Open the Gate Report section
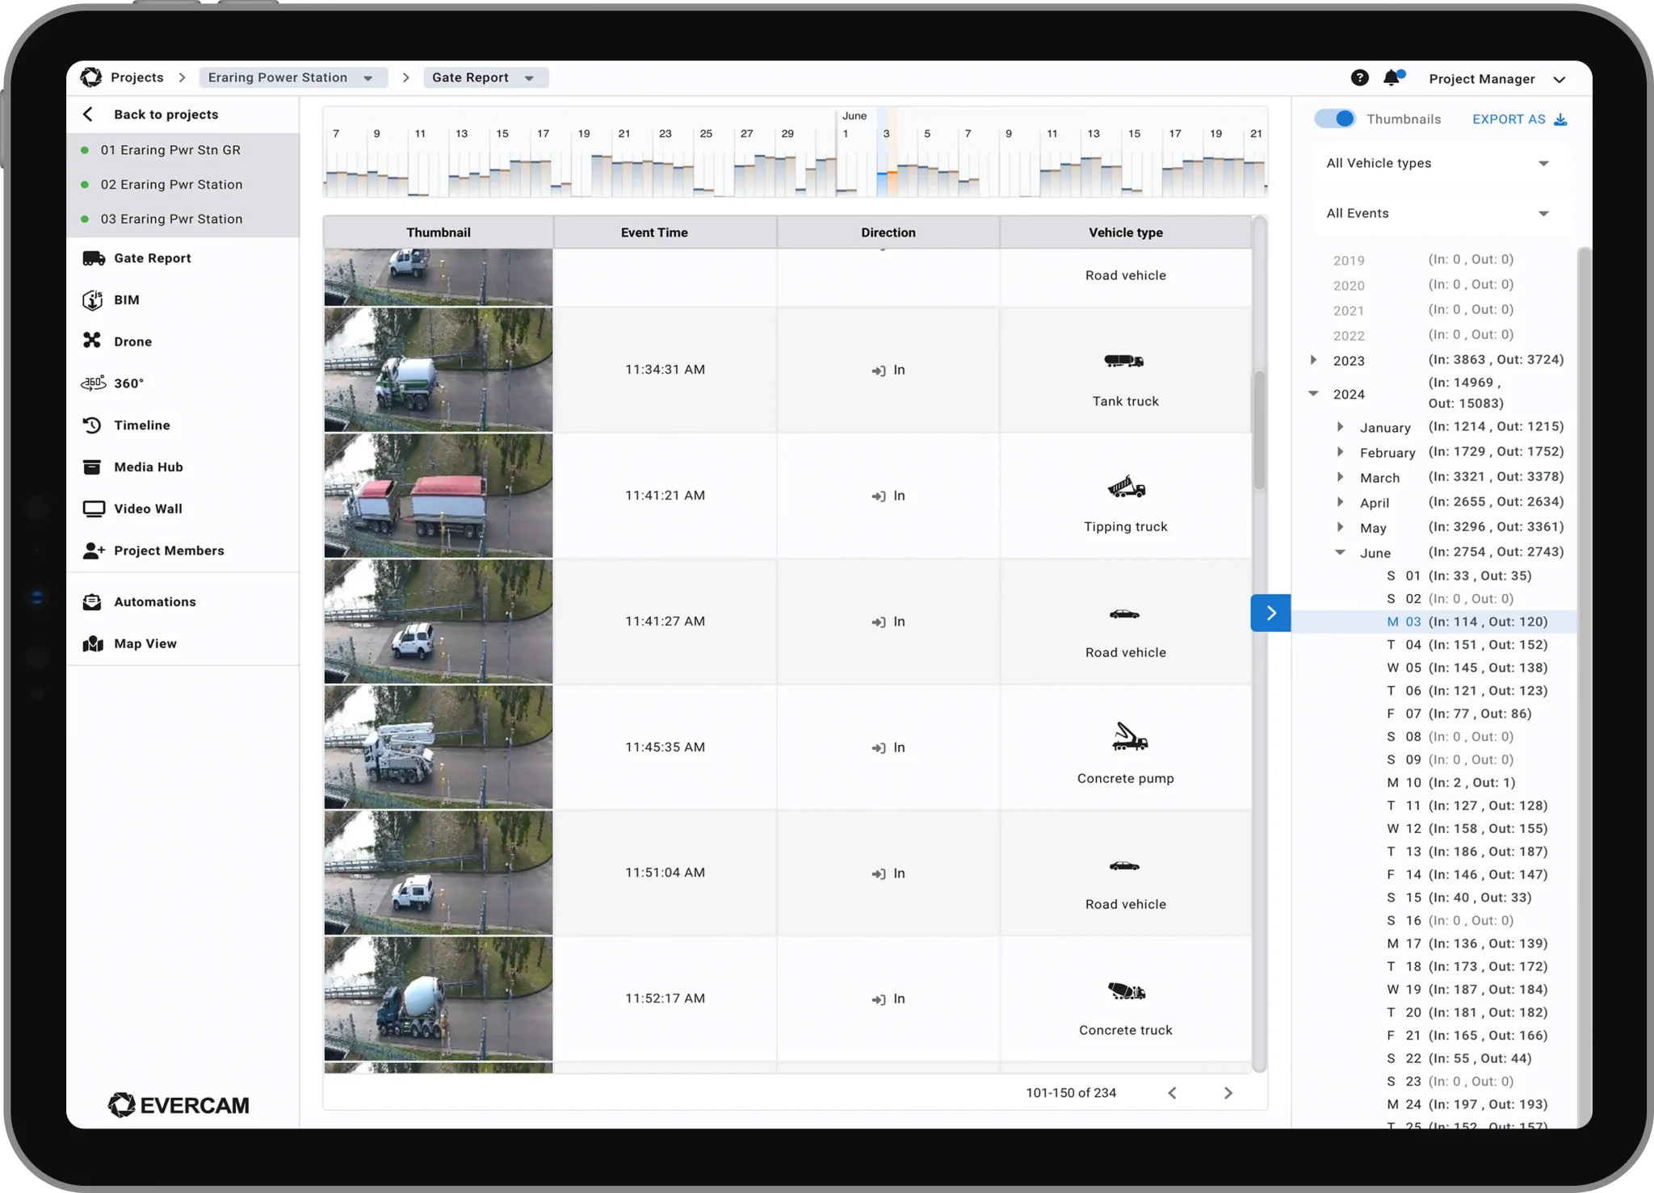Image resolution: width=1654 pixels, height=1193 pixels. click(x=152, y=257)
